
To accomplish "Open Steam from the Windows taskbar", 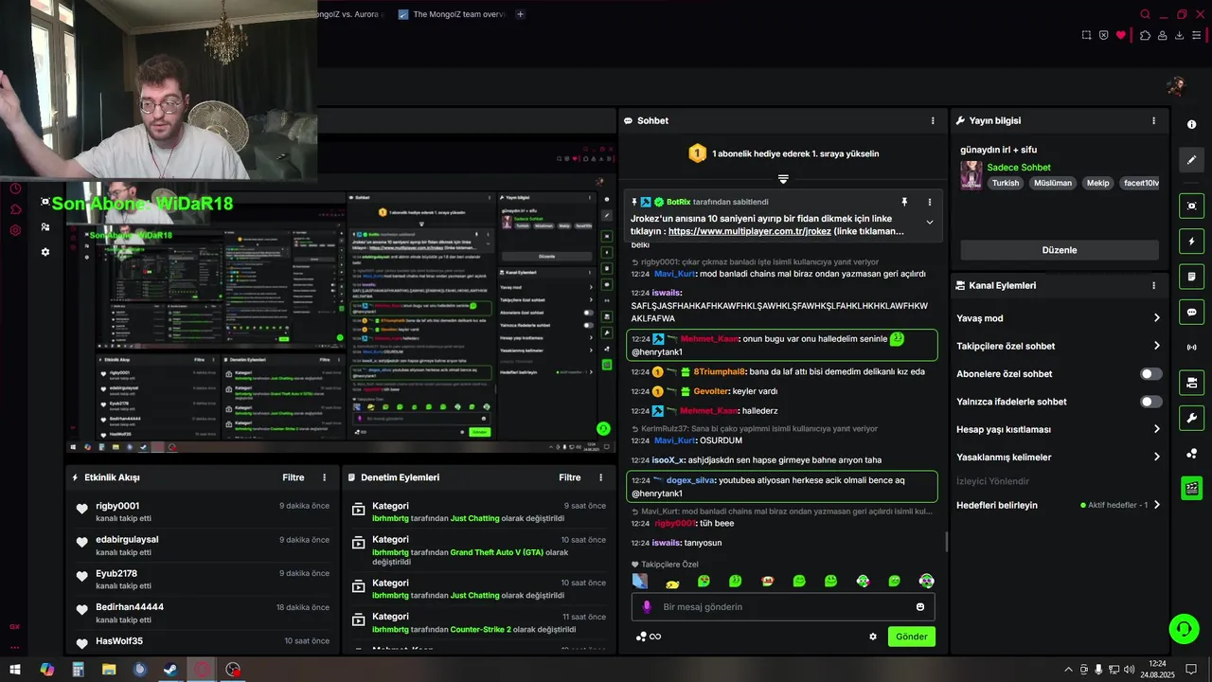I will click(170, 670).
